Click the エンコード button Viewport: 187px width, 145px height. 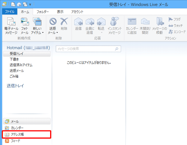click(177, 32)
